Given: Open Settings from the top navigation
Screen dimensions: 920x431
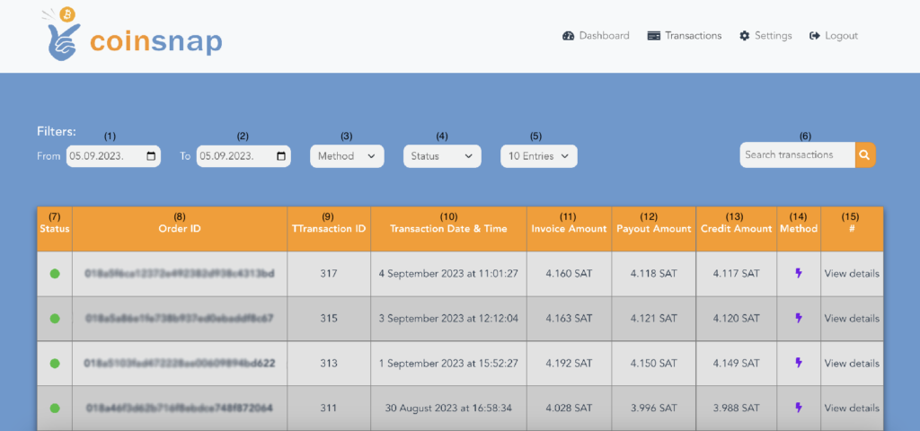Looking at the screenshot, I should (x=765, y=36).
